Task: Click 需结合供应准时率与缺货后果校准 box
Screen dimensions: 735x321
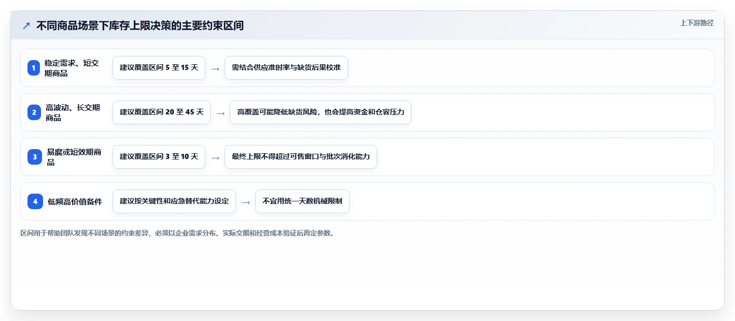Action: coord(286,68)
